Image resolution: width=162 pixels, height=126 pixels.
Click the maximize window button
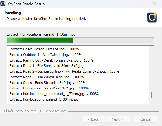tap(140, 4)
